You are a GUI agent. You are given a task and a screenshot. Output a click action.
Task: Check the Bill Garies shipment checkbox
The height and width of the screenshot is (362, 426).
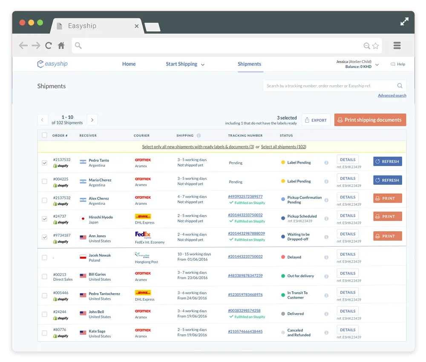coord(45,276)
